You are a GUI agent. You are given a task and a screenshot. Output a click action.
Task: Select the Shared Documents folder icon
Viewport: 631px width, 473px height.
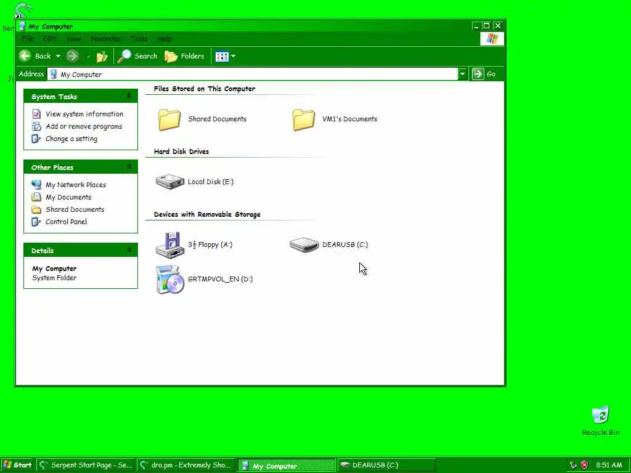tap(169, 119)
